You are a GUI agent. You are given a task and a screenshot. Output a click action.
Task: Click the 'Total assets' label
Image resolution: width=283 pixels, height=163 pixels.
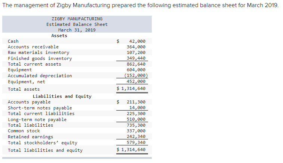[x=24, y=90]
